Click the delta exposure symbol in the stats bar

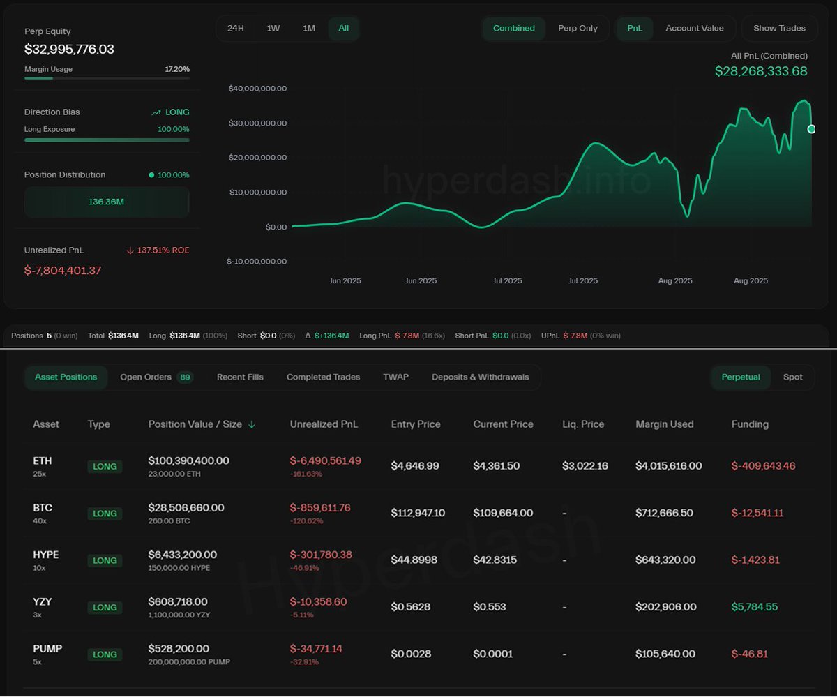pyautogui.click(x=308, y=336)
